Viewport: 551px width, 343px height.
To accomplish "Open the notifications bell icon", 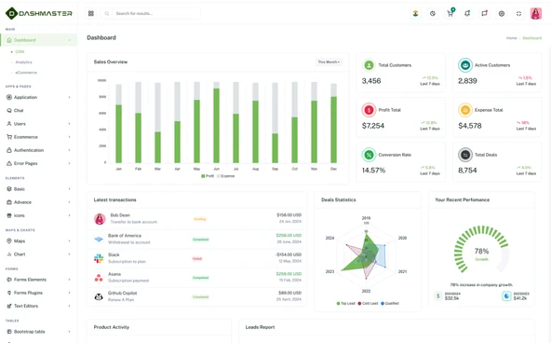I will [x=467, y=13].
